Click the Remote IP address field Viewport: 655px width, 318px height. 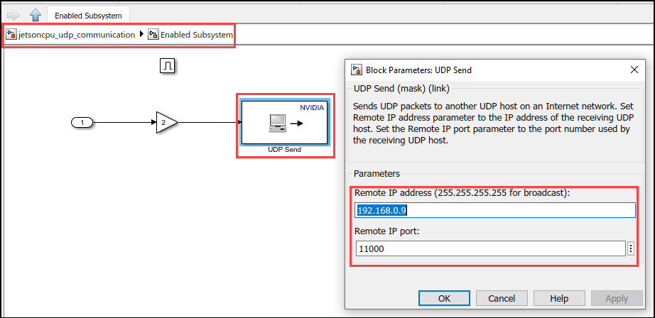point(494,210)
